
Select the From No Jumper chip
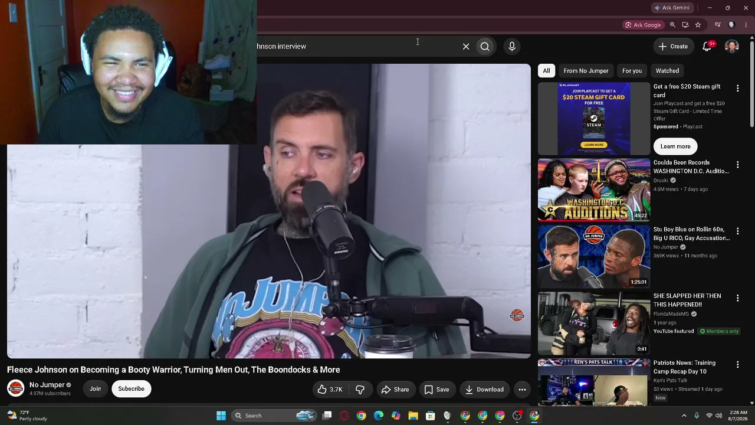[586, 71]
